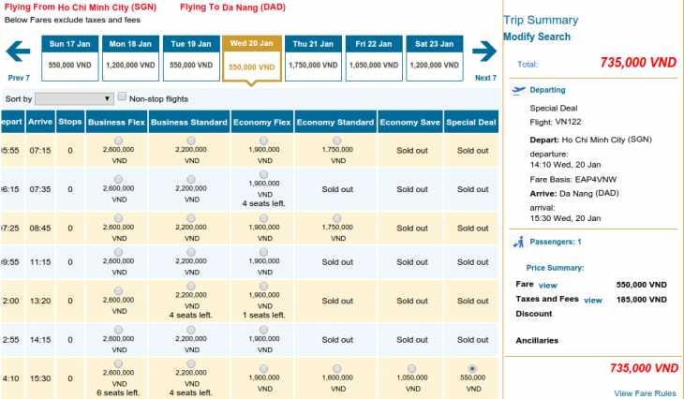Select Special Deal 550,000 VND radio button
Image resolution: width=684 pixels, height=399 pixels.
tap(472, 368)
